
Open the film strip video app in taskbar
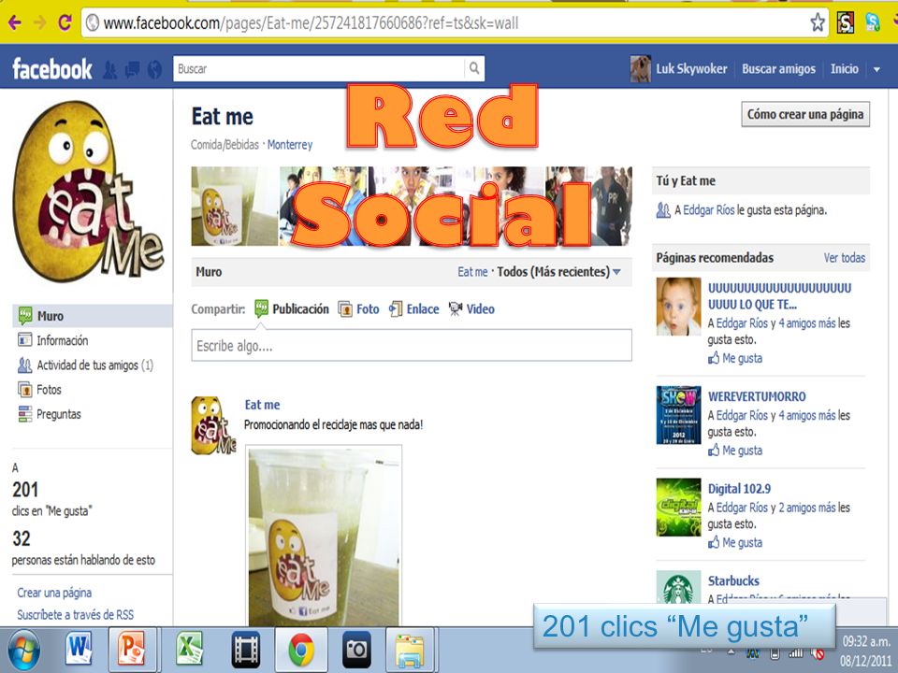tap(246, 649)
